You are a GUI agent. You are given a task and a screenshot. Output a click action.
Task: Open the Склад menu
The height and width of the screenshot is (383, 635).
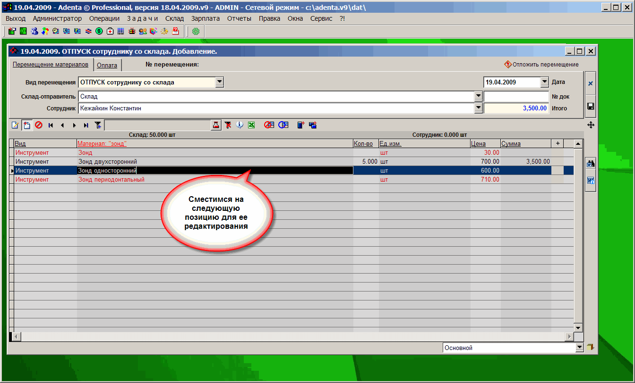click(174, 18)
